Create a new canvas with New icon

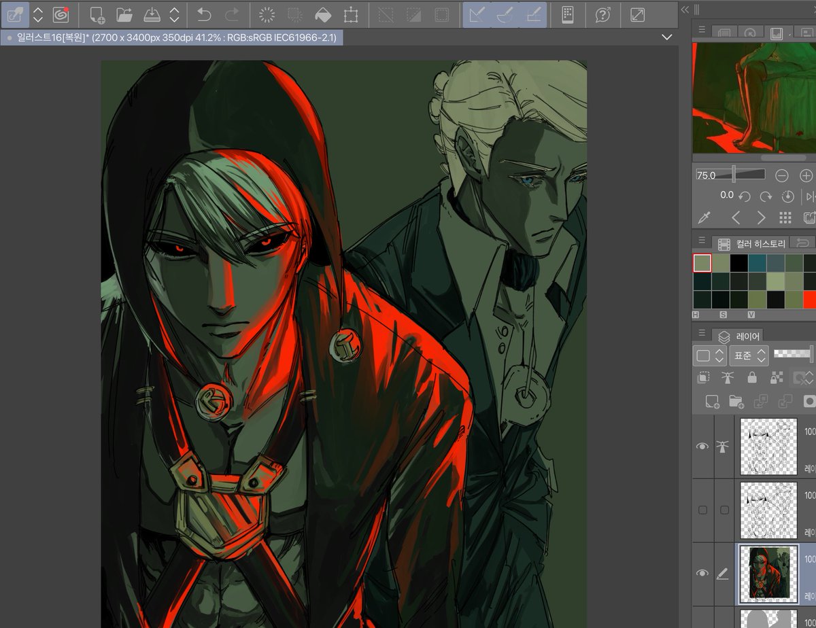(97, 14)
